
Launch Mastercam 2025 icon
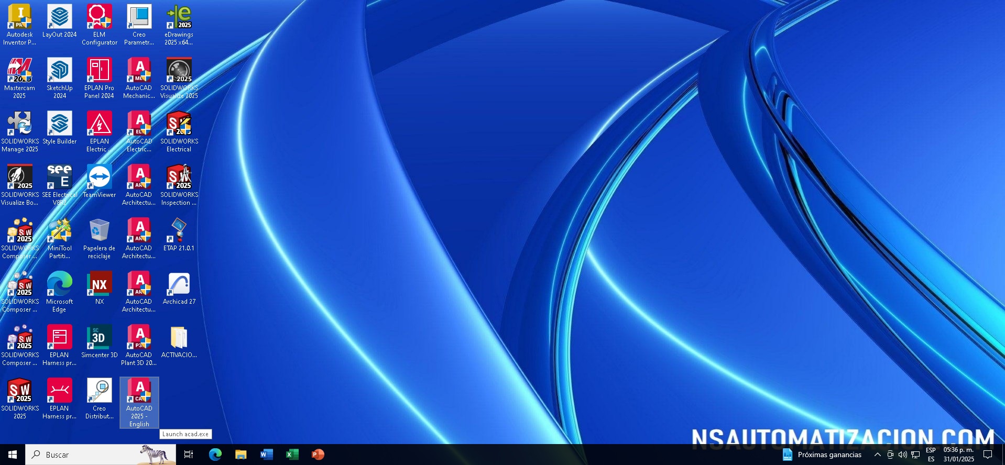pos(20,78)
